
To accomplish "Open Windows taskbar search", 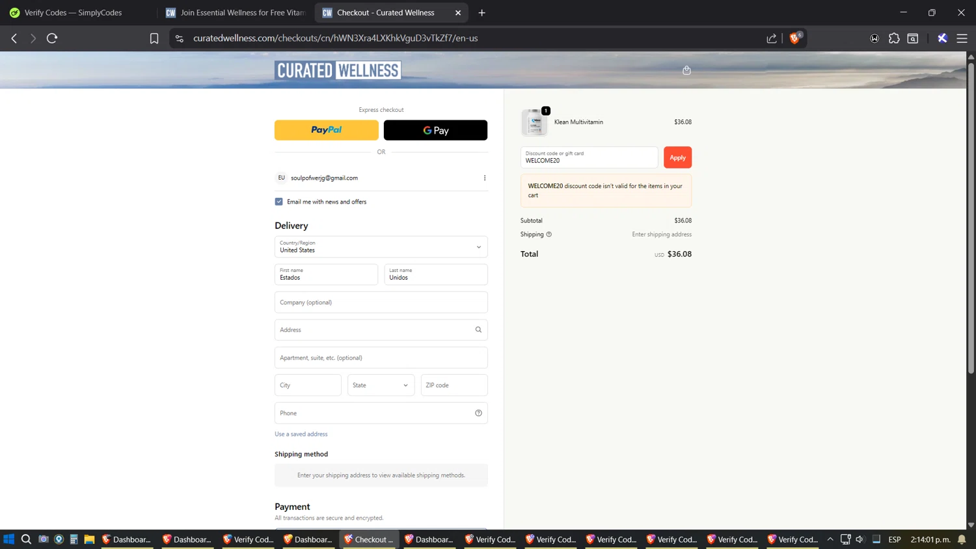I will pos(26,539).
